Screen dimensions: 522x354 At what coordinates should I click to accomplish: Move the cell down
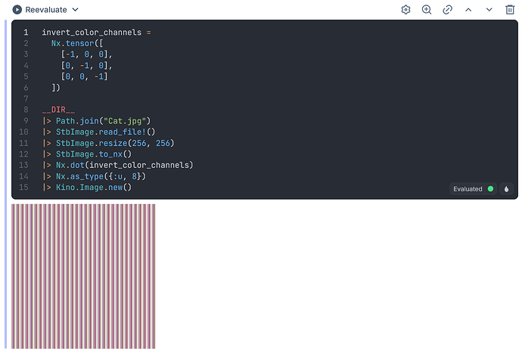(x=489, y=10)
